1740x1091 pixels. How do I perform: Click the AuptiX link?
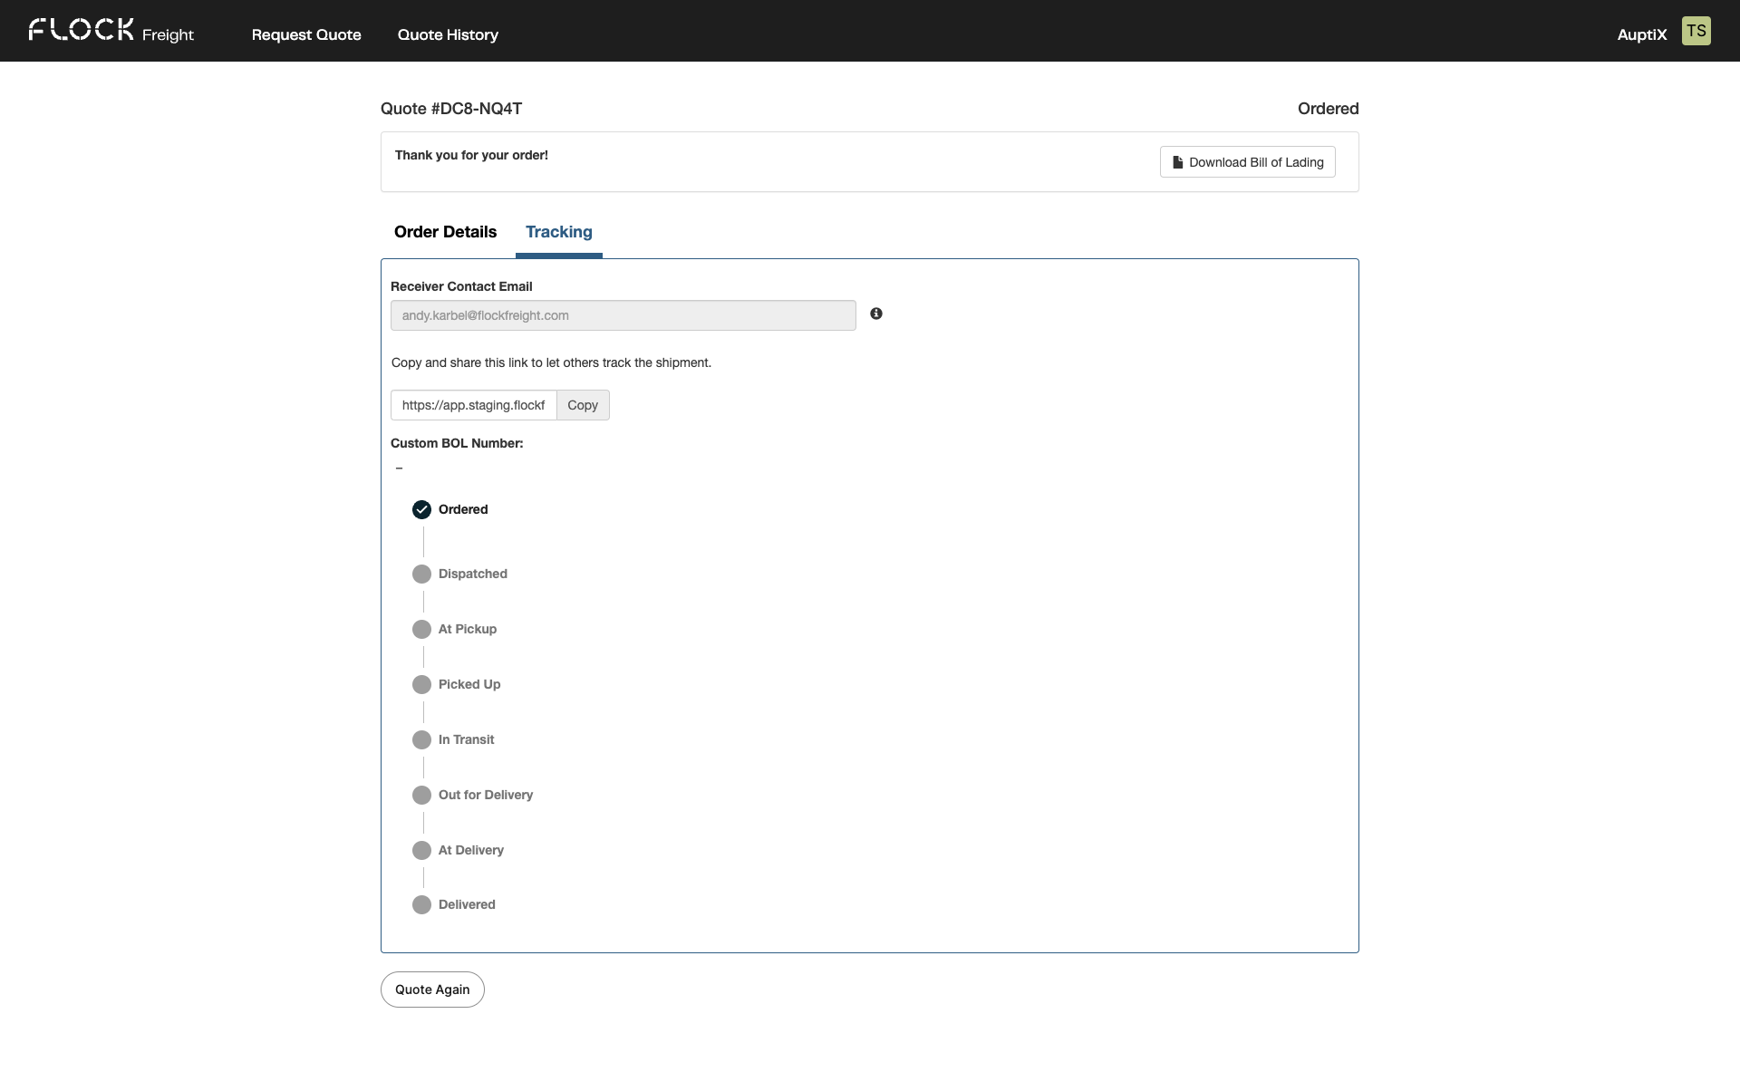tap(1642, 34)
